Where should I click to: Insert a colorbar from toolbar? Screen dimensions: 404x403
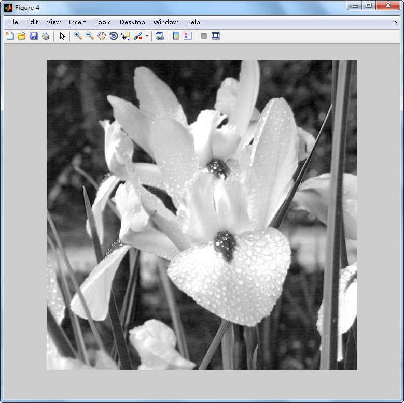176,36
